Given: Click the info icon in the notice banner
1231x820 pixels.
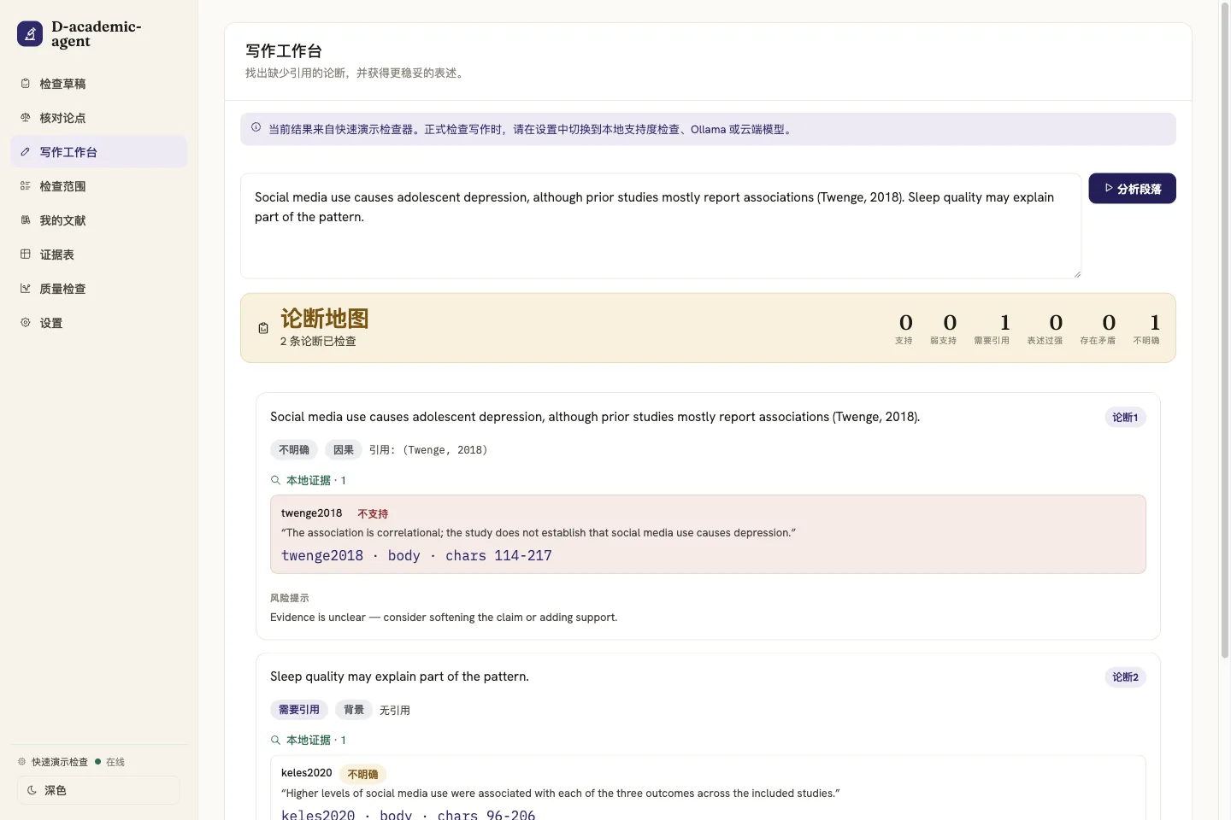Looking at the screenshot, I should 256,128.
